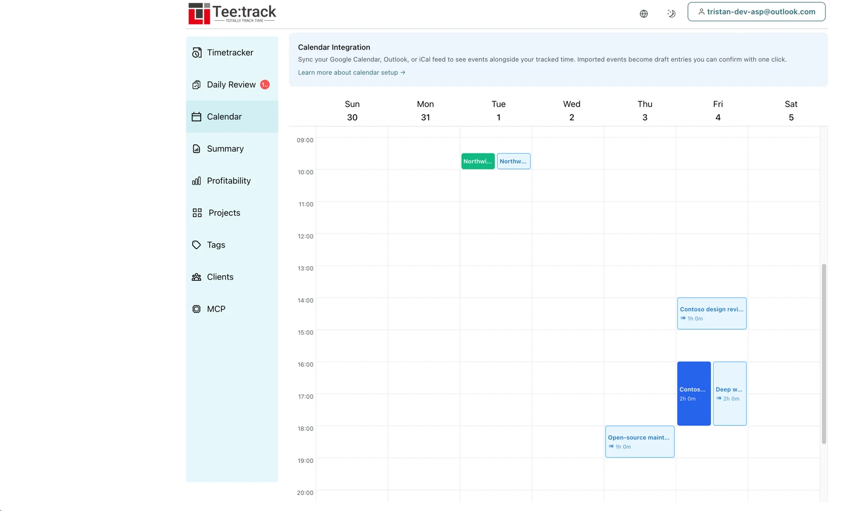Click the 14:00 time label

305,300
